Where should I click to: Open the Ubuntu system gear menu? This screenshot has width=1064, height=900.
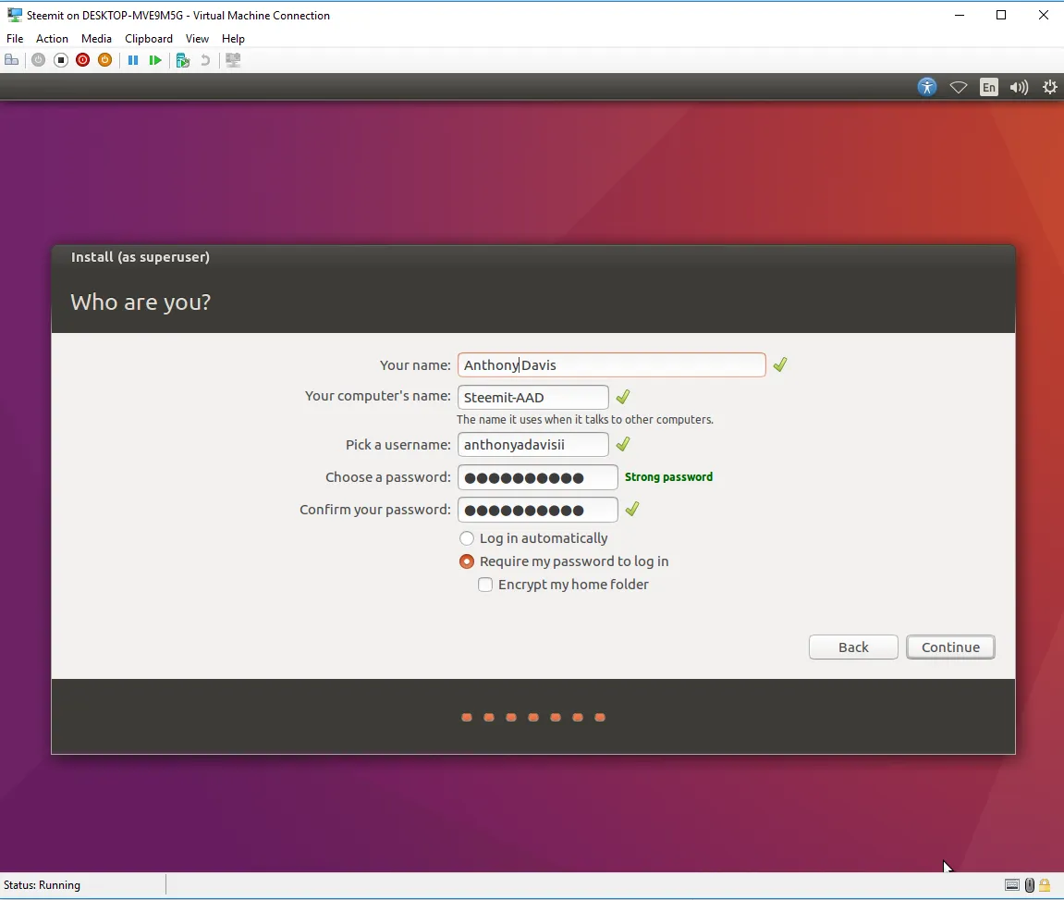click(1050, 87)
